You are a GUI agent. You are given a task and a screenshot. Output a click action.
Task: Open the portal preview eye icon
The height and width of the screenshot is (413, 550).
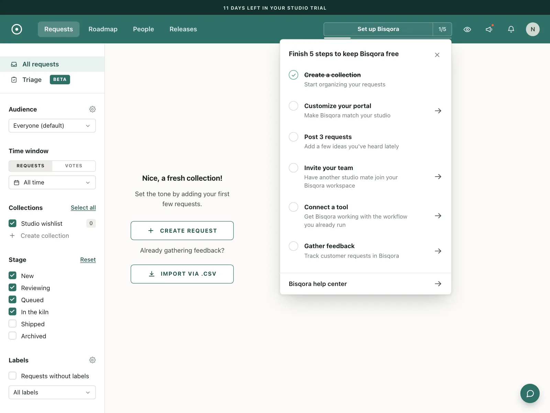(x=467, y=29)
